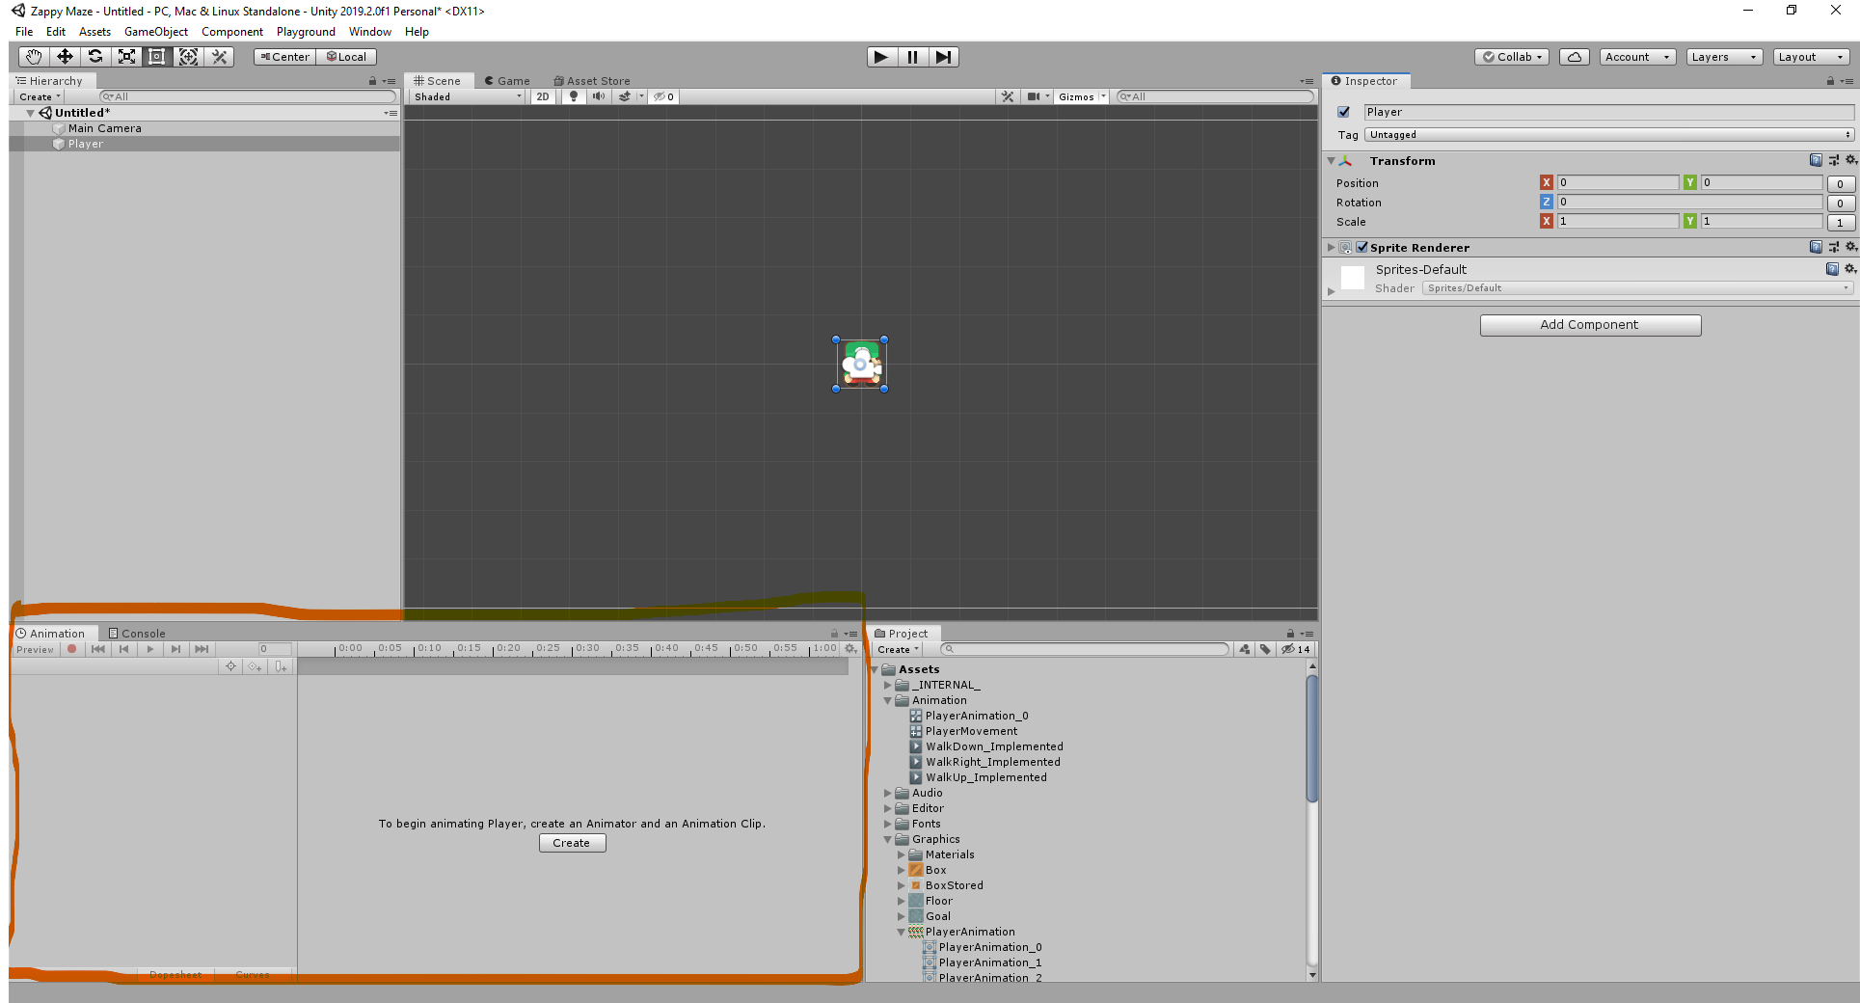Select the Rotate tool

click(x=95, y=57)
